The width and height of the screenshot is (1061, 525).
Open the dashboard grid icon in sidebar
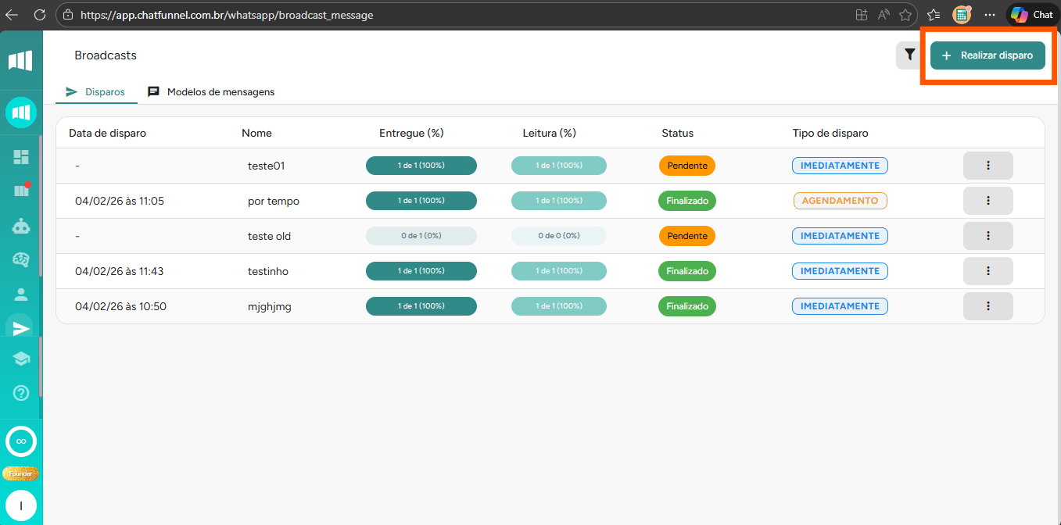[x=21, y=157]
